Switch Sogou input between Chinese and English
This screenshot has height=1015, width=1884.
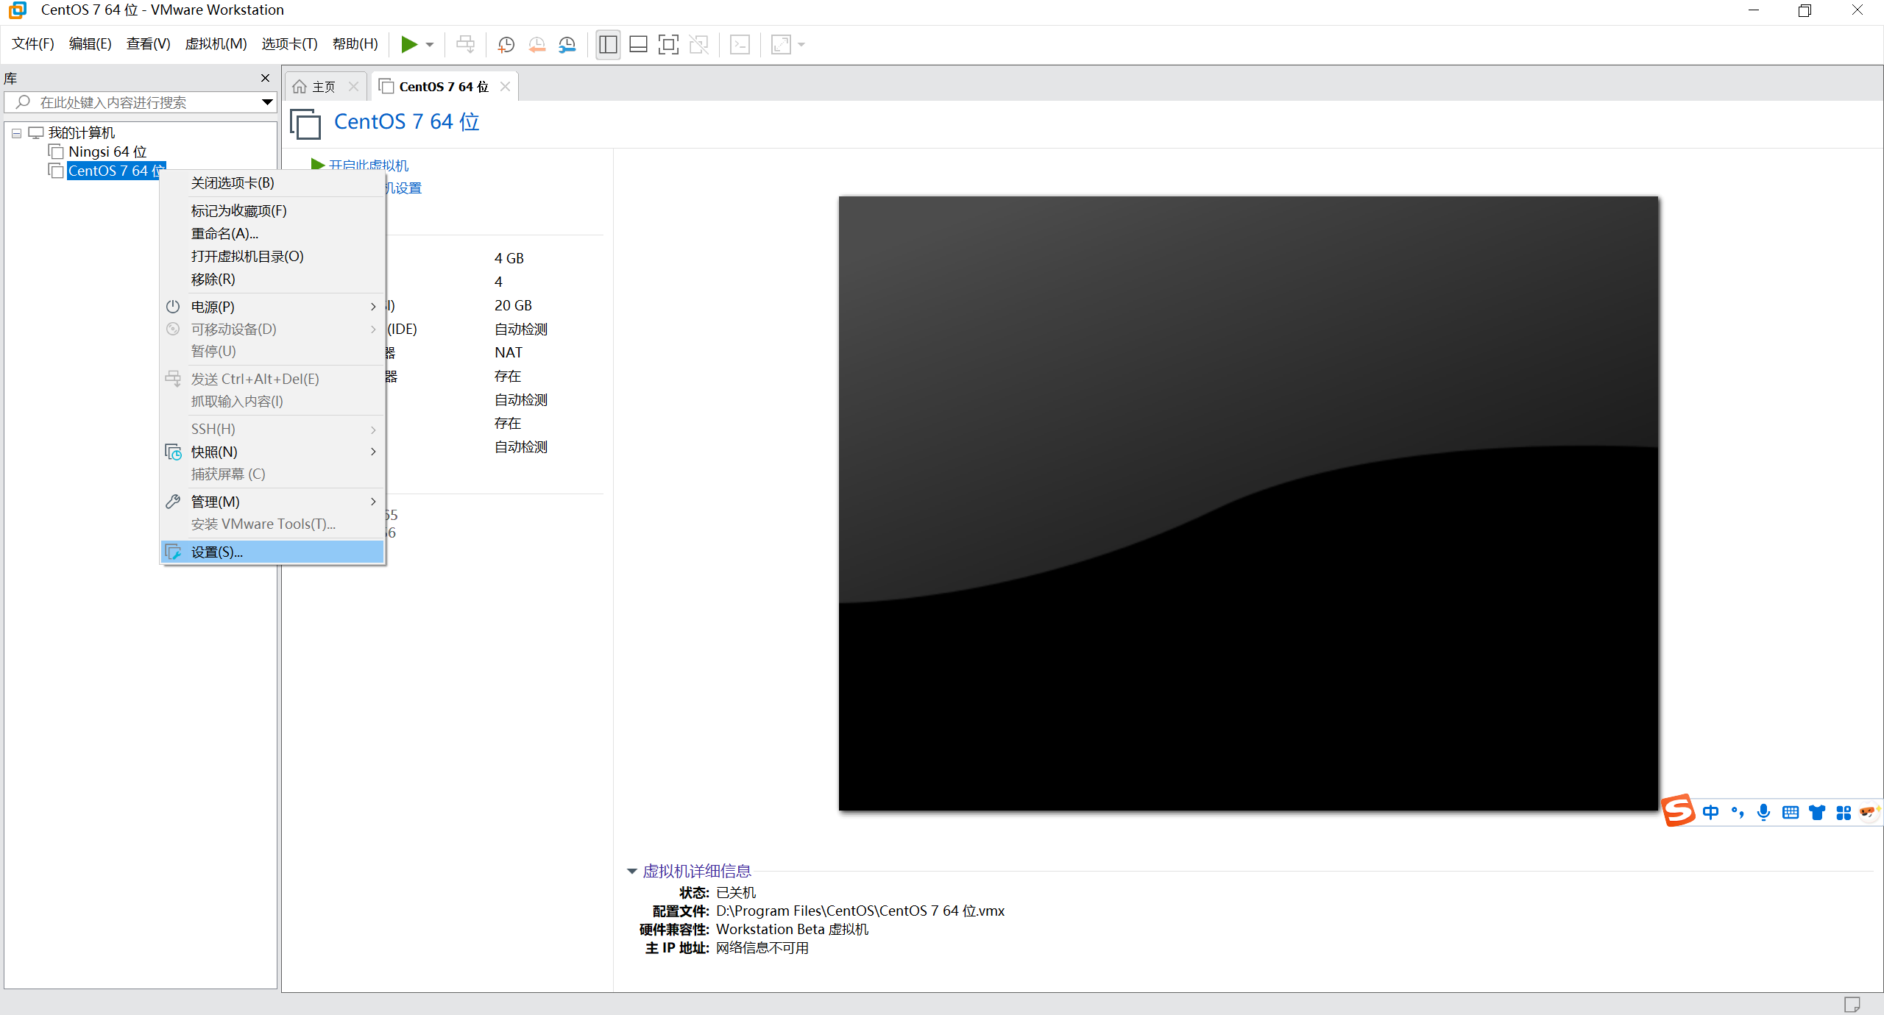point(1710,812)
